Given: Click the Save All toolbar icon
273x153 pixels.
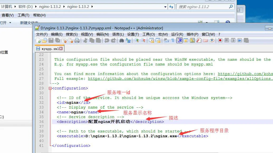Looking at the screenshot, I should coord(58,40).
